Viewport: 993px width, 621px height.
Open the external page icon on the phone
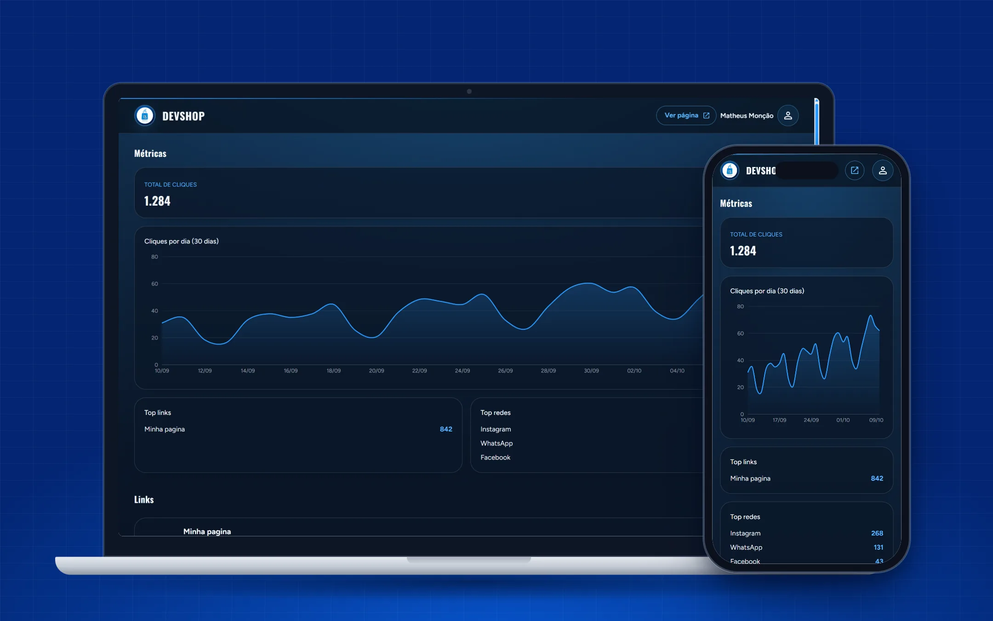pos(855,171)
